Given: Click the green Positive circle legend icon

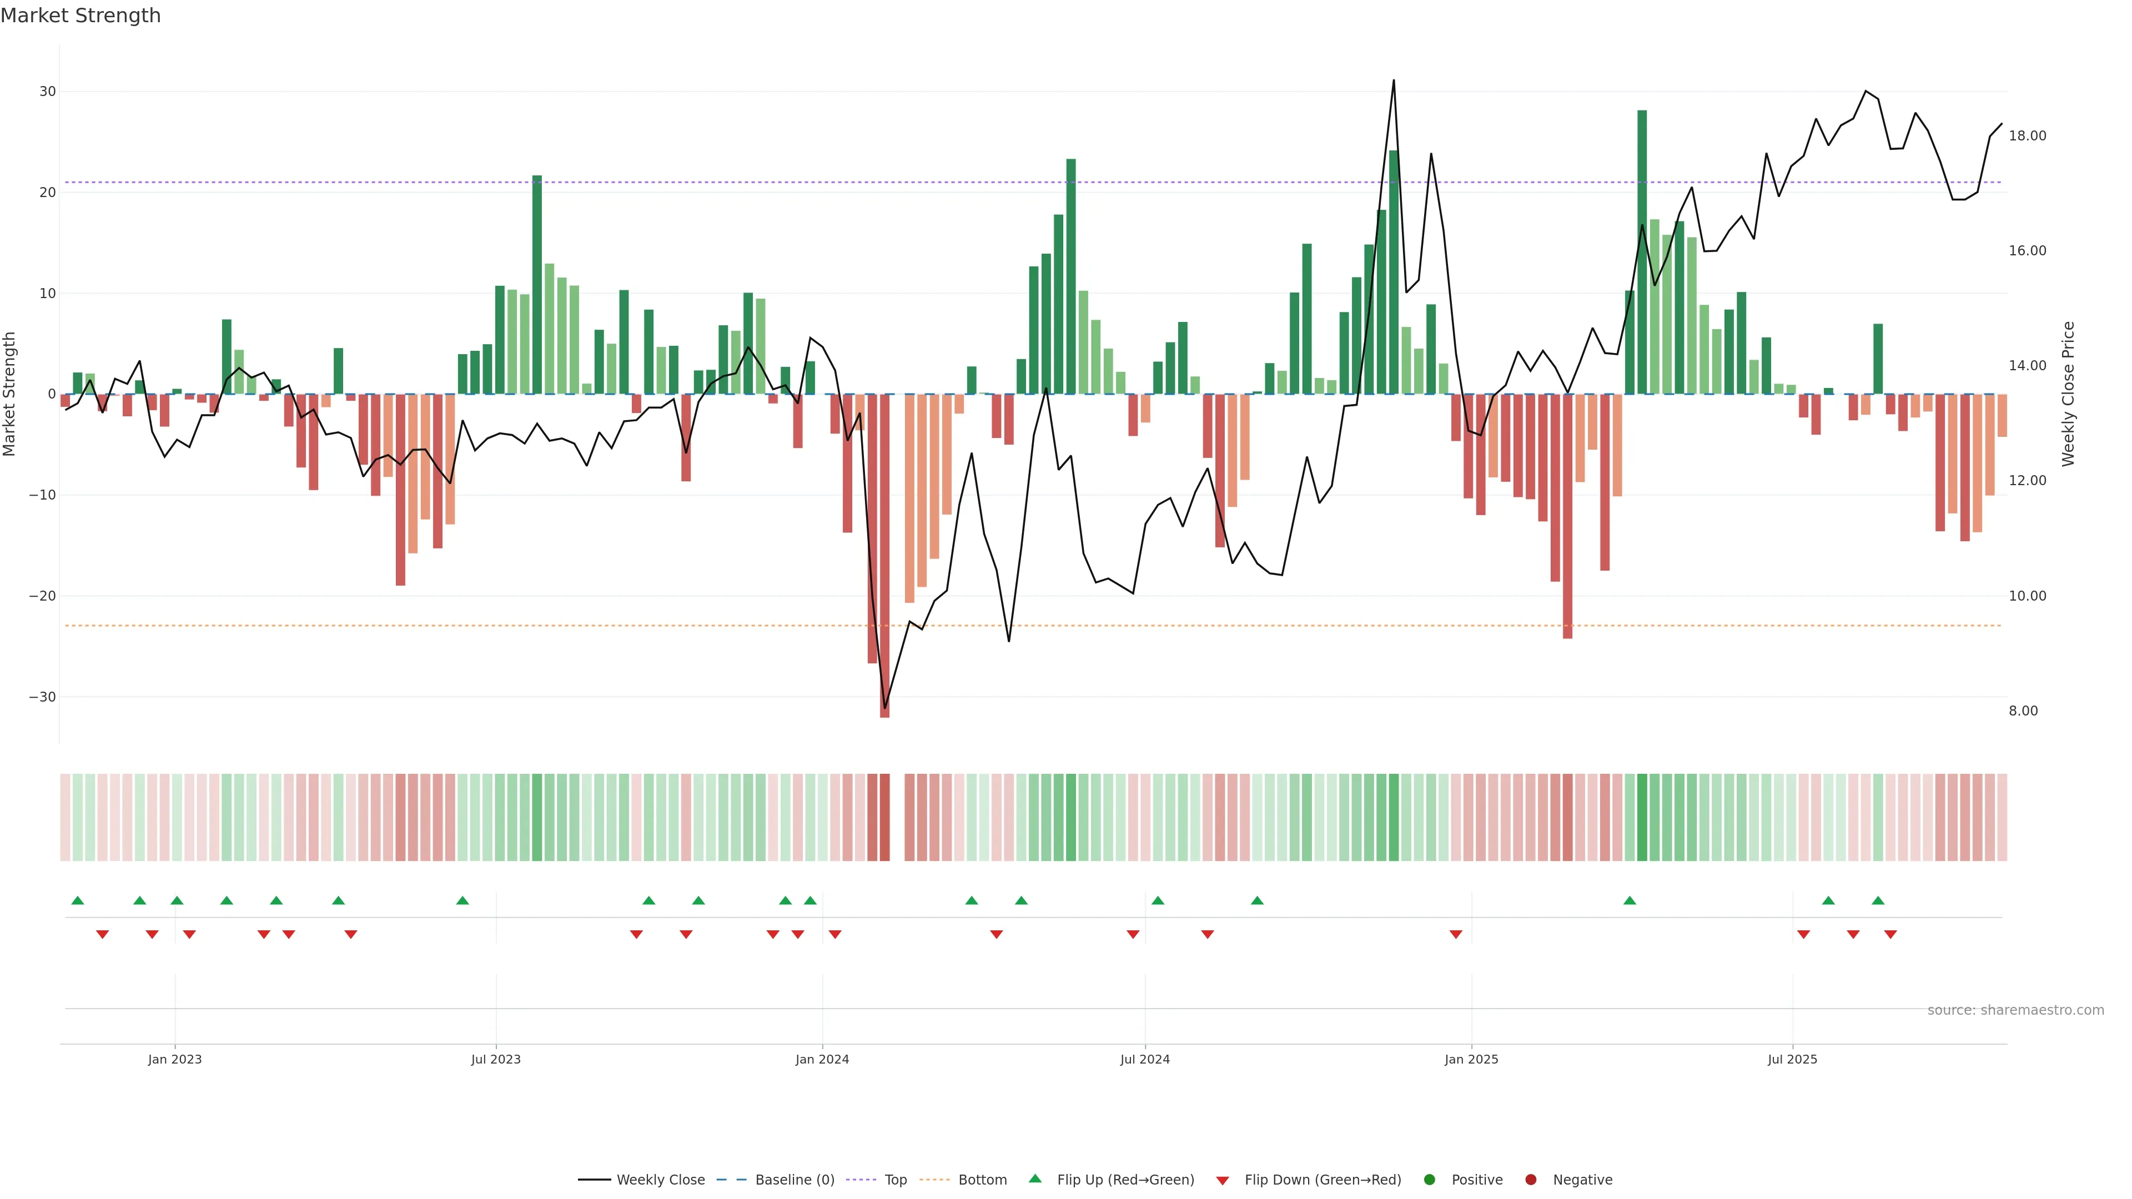Looking at the screenshot, I should (x=1429, y=1180).
